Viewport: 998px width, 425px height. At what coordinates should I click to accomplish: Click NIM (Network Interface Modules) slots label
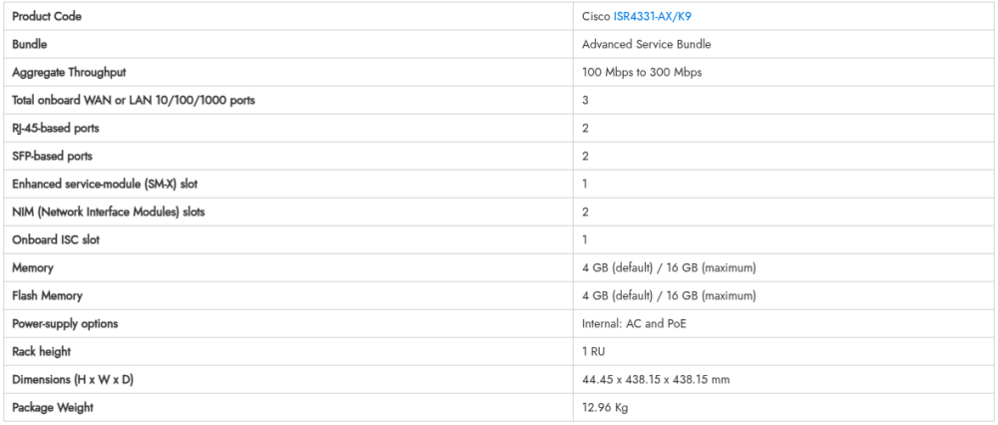109,212
